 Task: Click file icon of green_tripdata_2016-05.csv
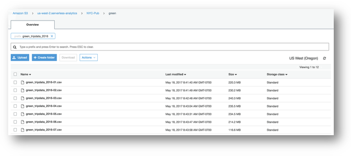tap(23, 114)
